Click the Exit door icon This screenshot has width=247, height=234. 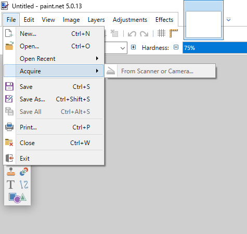click(x=9, y=158)
